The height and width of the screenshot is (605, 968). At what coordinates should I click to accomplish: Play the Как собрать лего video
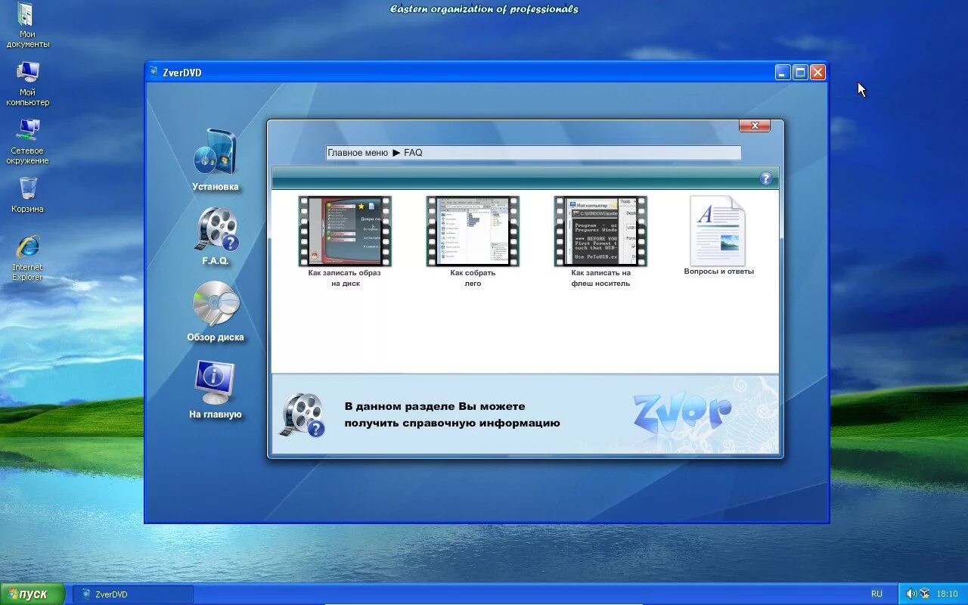pyautogui.click(x=473, y=231)
